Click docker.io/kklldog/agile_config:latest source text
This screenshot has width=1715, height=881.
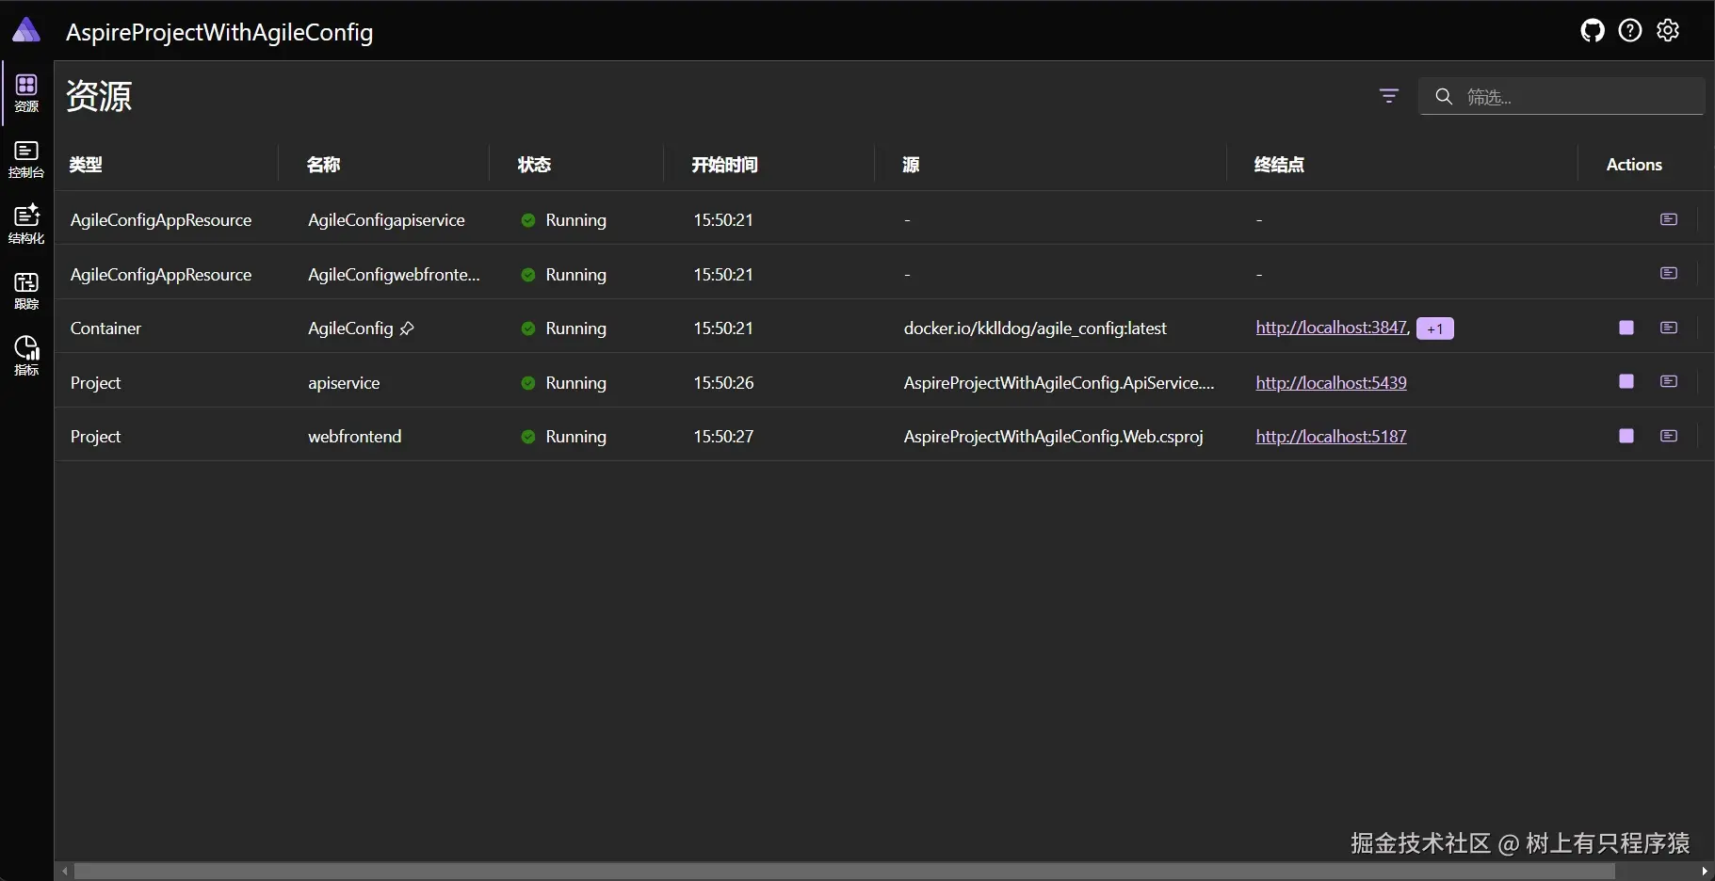click(1035, 328)
